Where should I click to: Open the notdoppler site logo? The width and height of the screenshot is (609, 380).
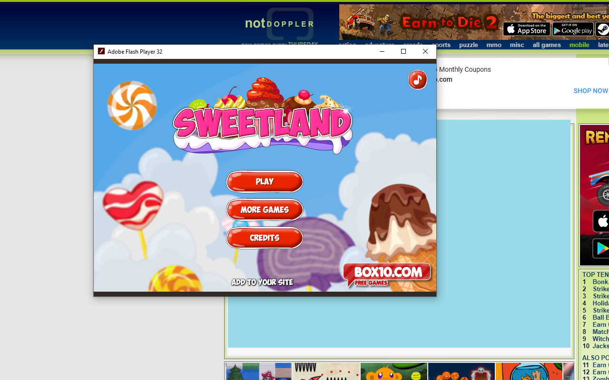coord(279,24)
